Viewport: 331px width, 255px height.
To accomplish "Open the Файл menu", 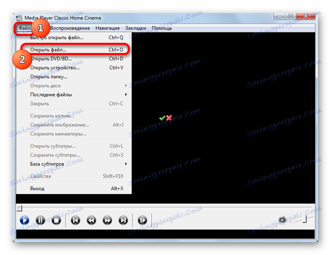I will coord(24,28).
